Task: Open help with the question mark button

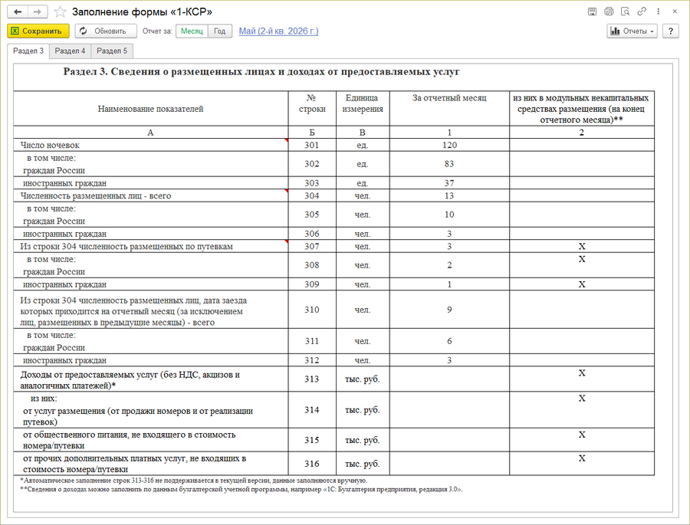Action: (671, 31)
